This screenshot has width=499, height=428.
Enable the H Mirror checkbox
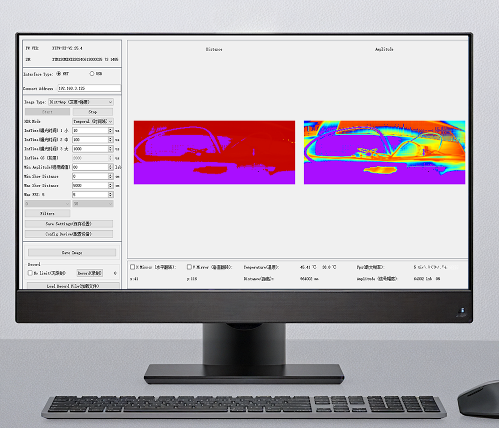133,267
